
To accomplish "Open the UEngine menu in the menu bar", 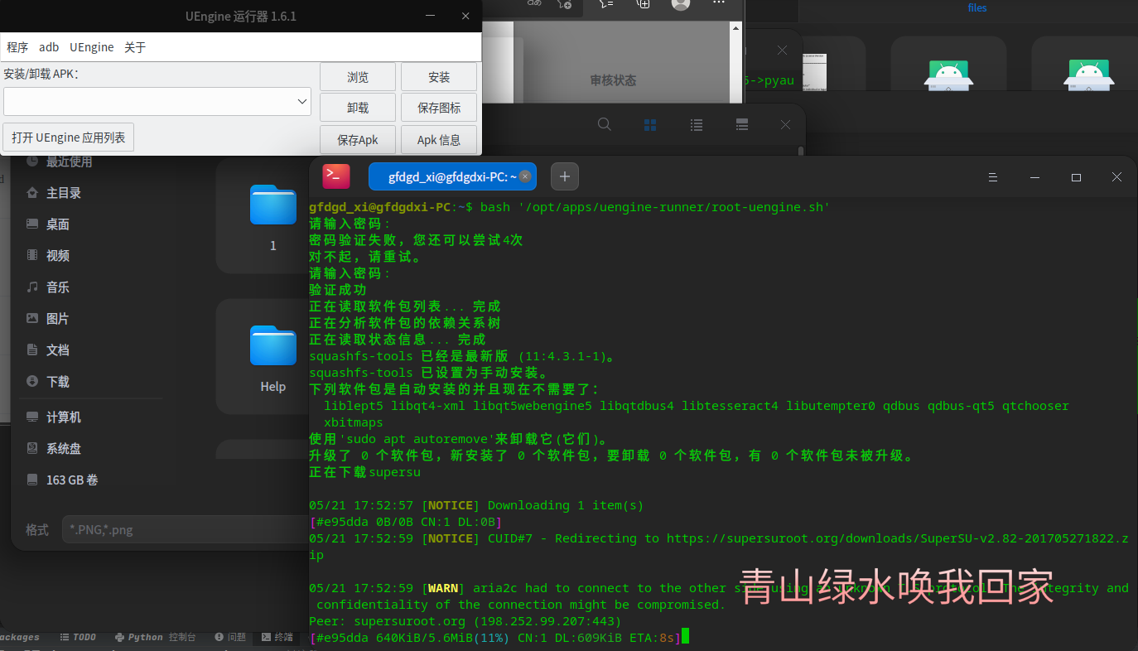I will (92, 47).
